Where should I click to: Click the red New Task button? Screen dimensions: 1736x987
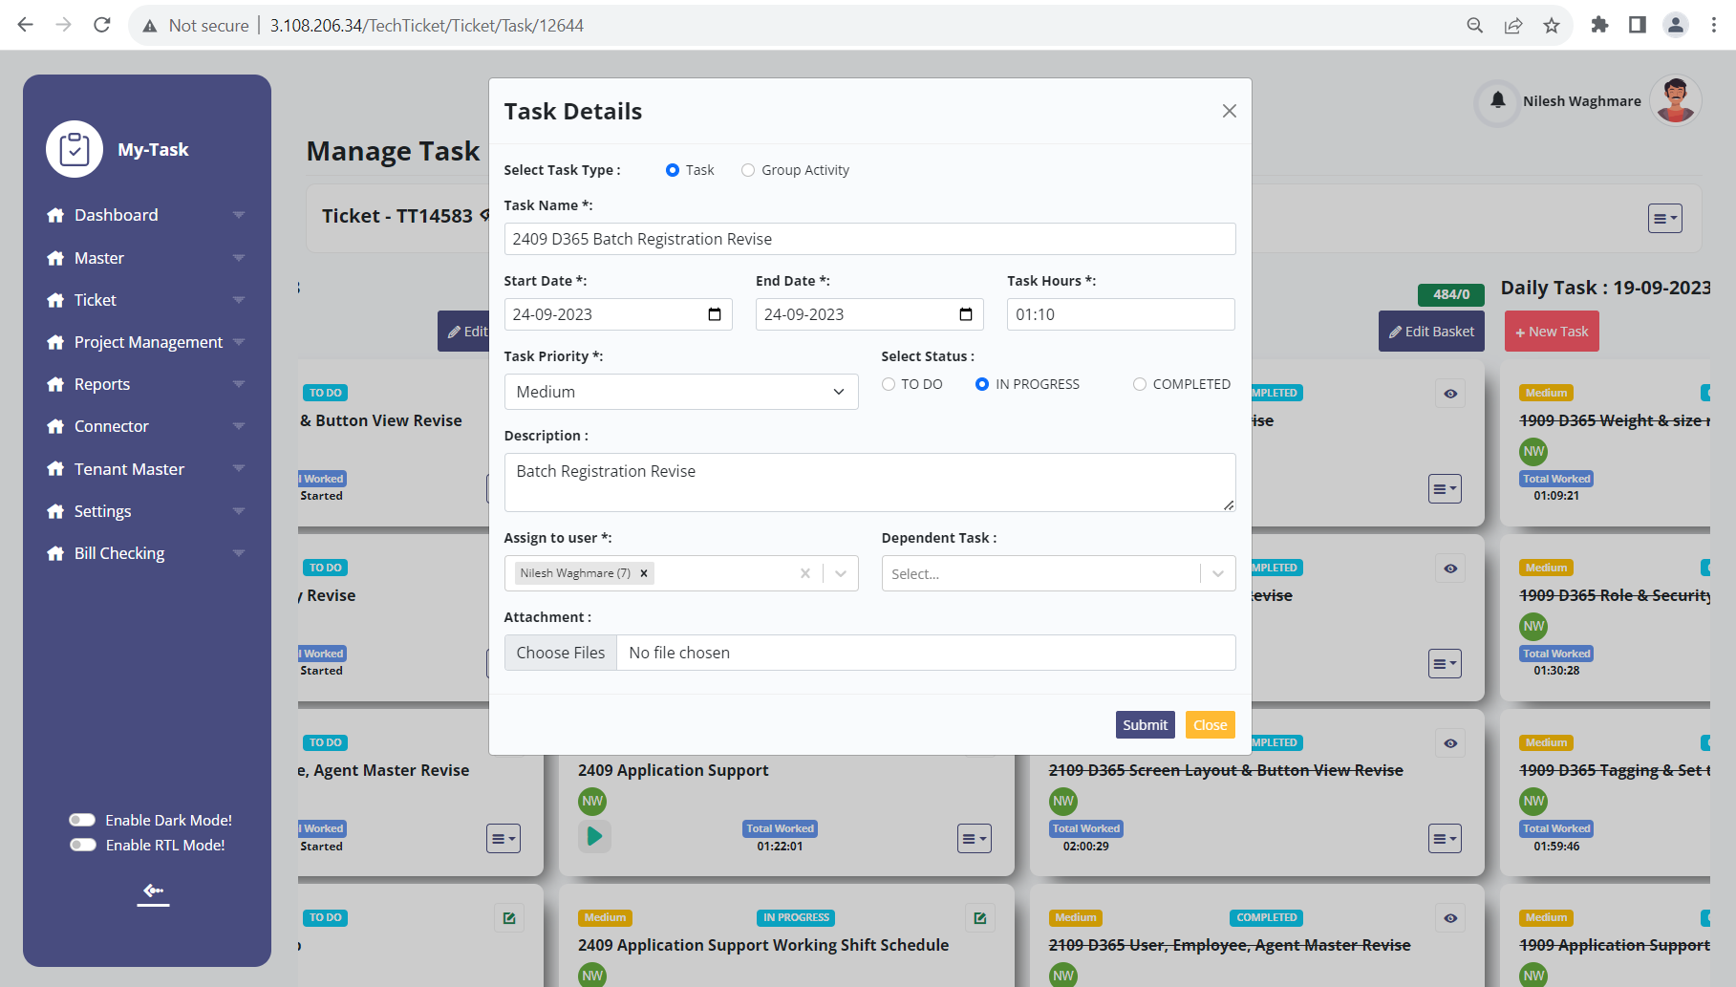pyautogui.click(x=1552, y=332)
